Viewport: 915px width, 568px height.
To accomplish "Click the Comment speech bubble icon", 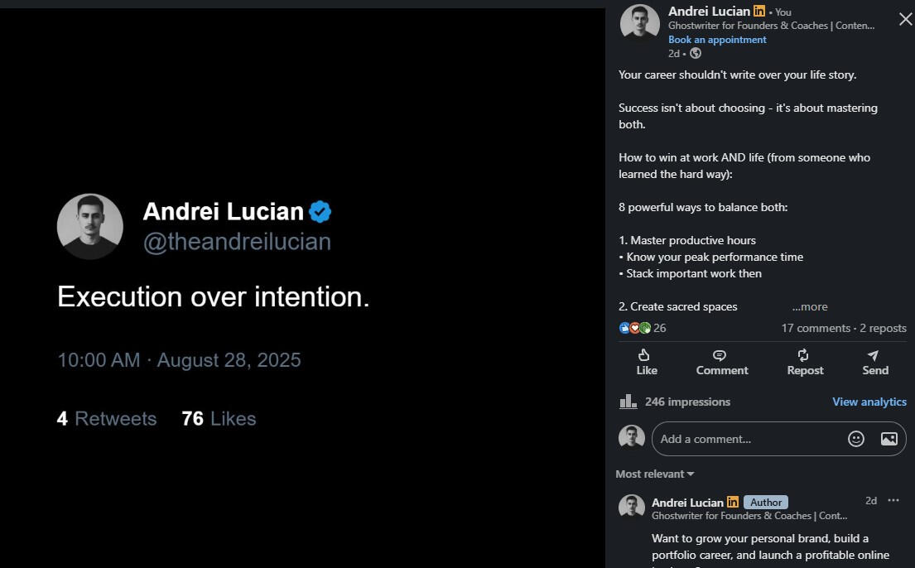I will [x=720, y=356].
